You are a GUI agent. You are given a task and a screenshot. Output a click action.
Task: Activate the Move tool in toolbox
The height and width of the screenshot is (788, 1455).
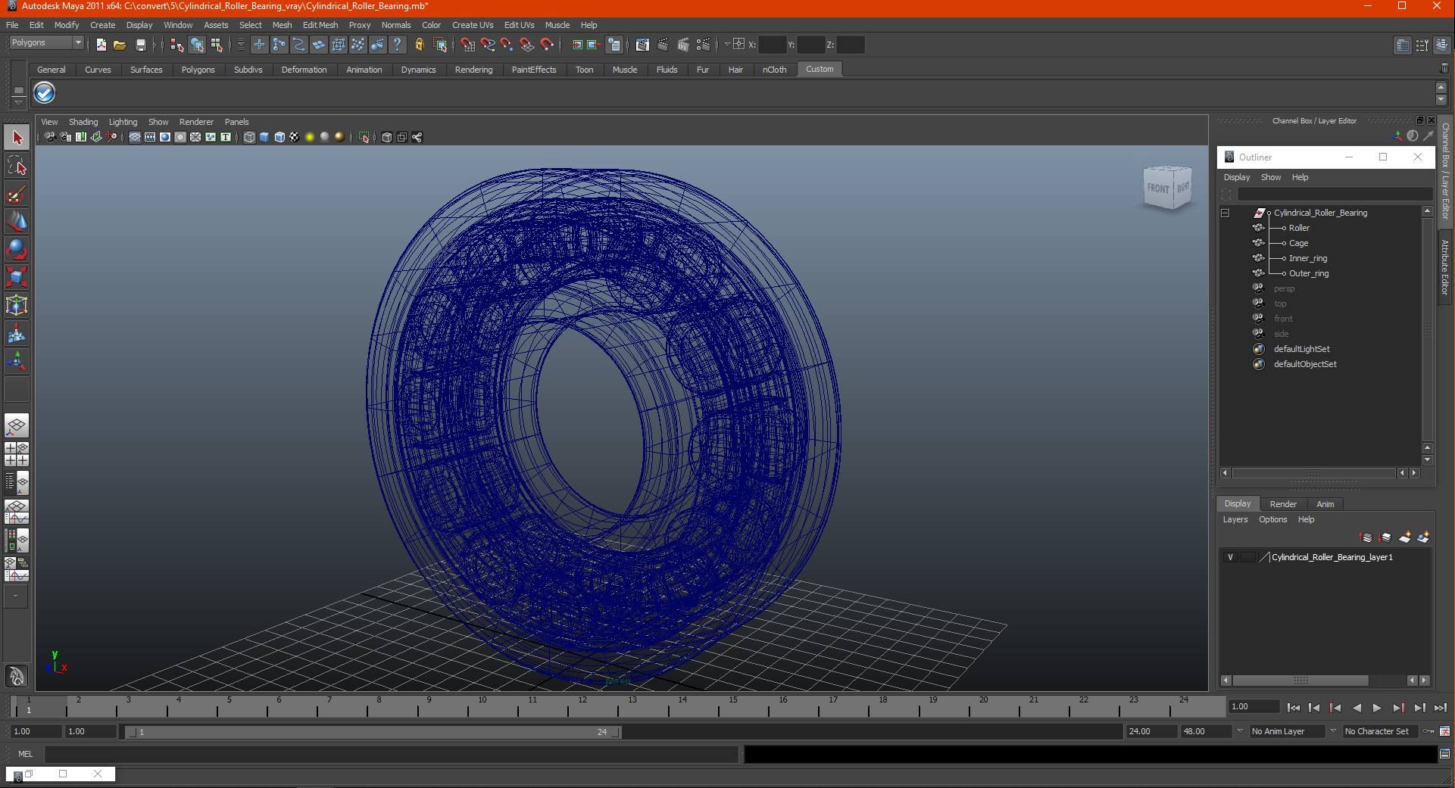[x=17, y=222]
